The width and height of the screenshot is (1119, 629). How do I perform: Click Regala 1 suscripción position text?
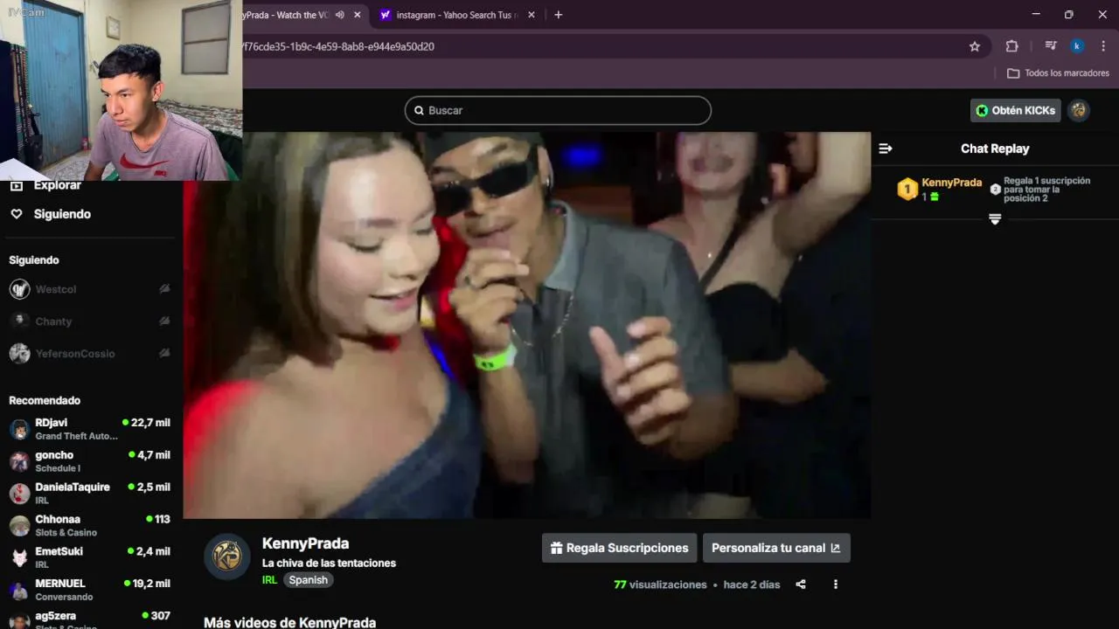pos(1046,190)
